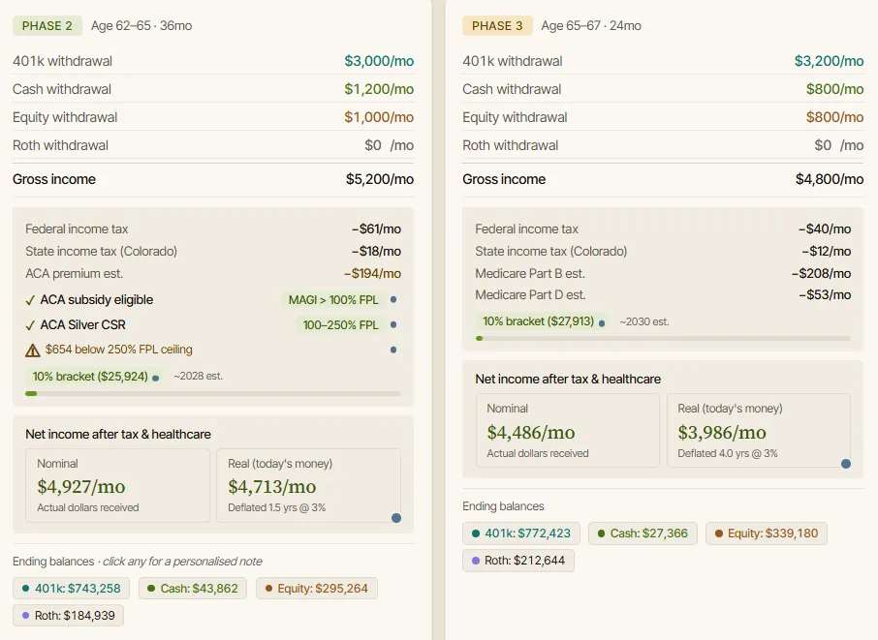878x640 pixels.
Task: Click the checkmark for ACA subsidy eligible
Action: click(30, 300)
